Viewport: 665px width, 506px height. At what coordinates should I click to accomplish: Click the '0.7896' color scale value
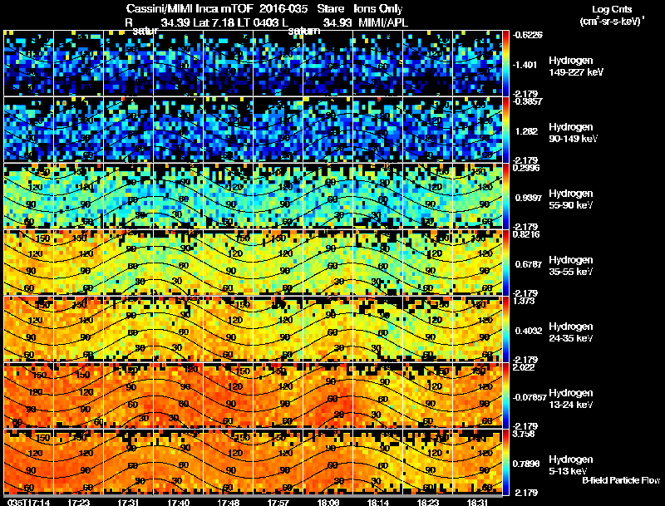pos(526,464)
